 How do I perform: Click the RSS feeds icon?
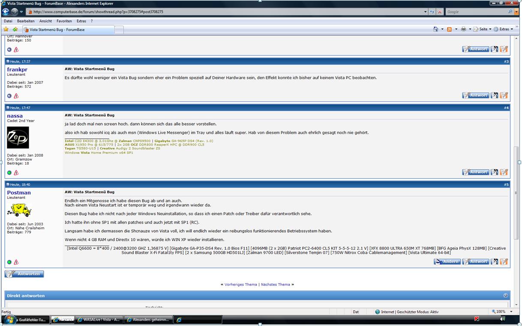tap(449, 29)
